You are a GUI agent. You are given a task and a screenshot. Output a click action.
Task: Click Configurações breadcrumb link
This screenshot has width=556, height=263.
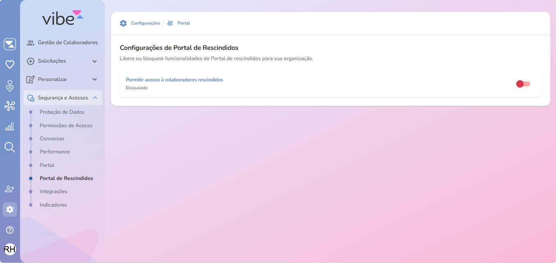pos(145,23)
